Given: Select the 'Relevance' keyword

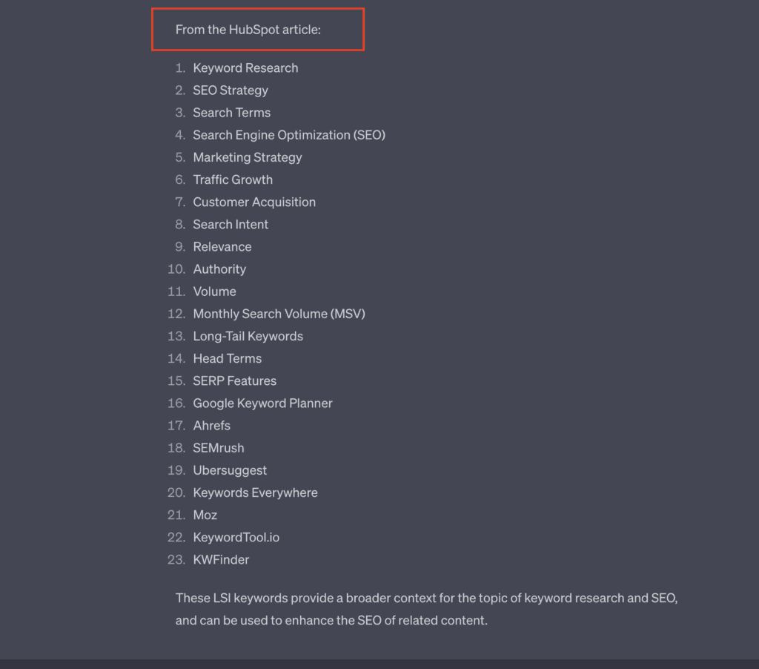Looking at the screenshot, I should tap(222, 246).
